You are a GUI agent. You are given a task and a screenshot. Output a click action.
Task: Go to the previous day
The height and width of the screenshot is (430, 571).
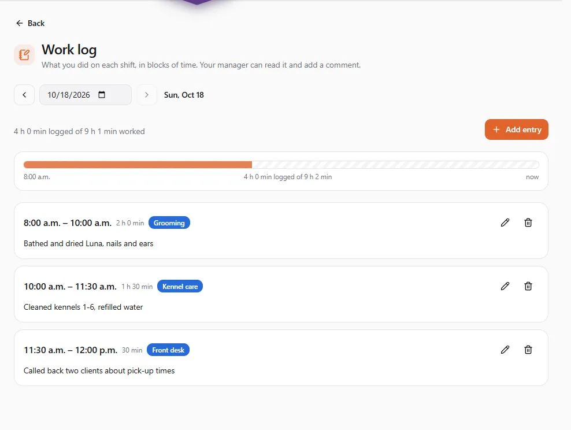point(24,95)
